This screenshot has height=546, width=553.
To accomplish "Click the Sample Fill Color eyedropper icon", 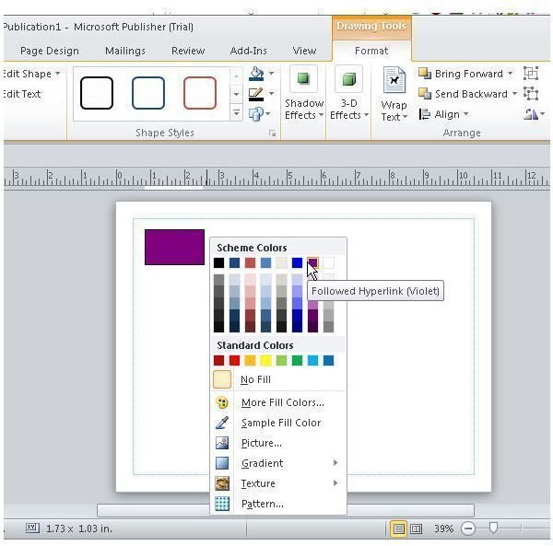I will (x=222, y=423).
